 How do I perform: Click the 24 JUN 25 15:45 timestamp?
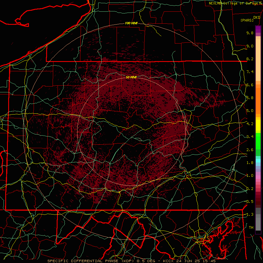(x=196, y=261)
